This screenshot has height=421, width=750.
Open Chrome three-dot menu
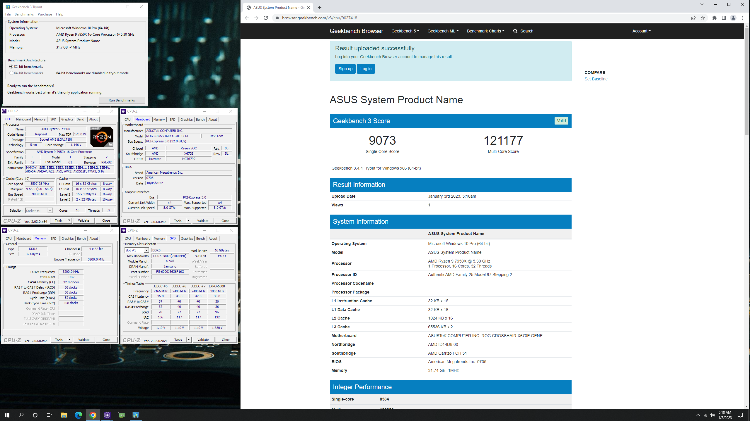coord(743,18)
